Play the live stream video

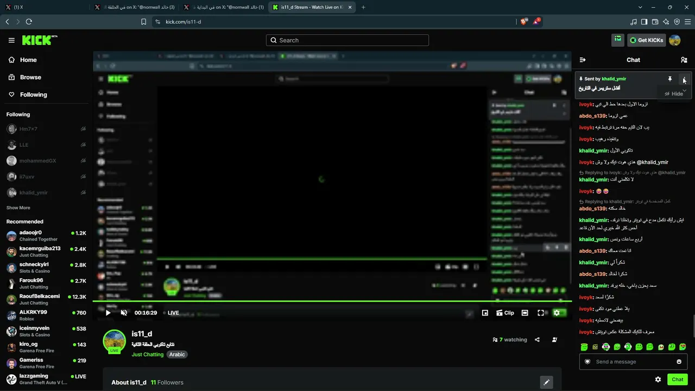click(108, 313)
